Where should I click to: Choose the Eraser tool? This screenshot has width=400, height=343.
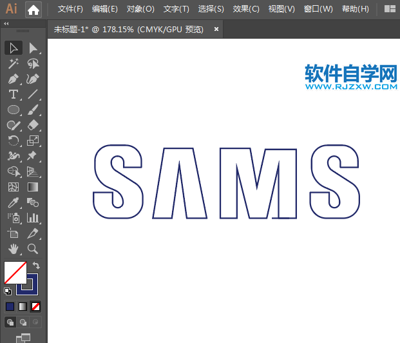pyautogui.click(x=33, y=125)
